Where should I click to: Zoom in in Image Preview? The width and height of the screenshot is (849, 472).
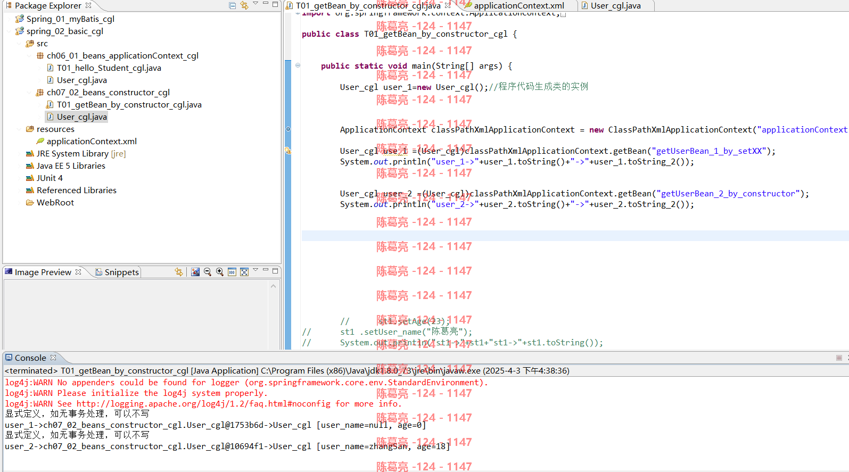click(220, 272)
